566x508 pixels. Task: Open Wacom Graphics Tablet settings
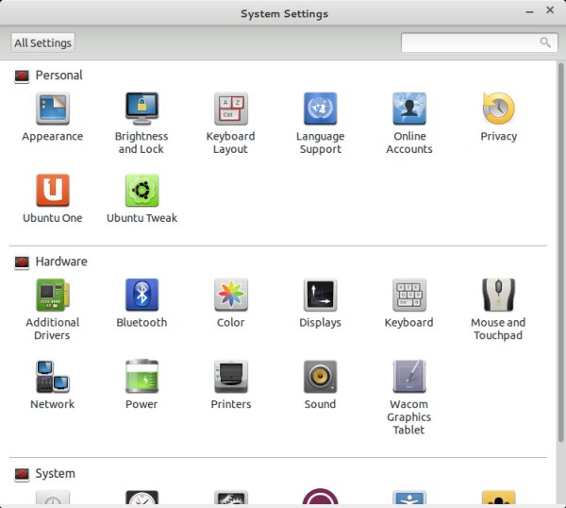(x=409, y=377)
